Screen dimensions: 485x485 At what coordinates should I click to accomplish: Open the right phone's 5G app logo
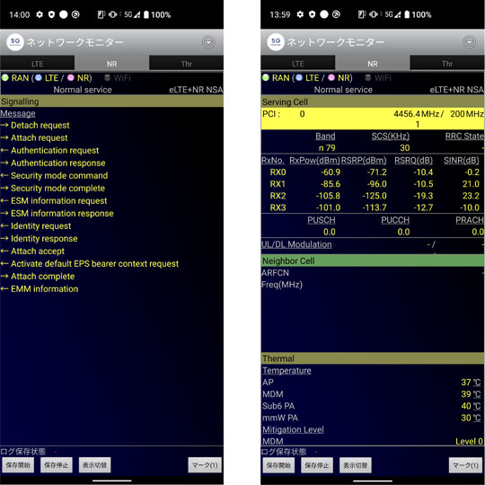(x=276, y=42)
